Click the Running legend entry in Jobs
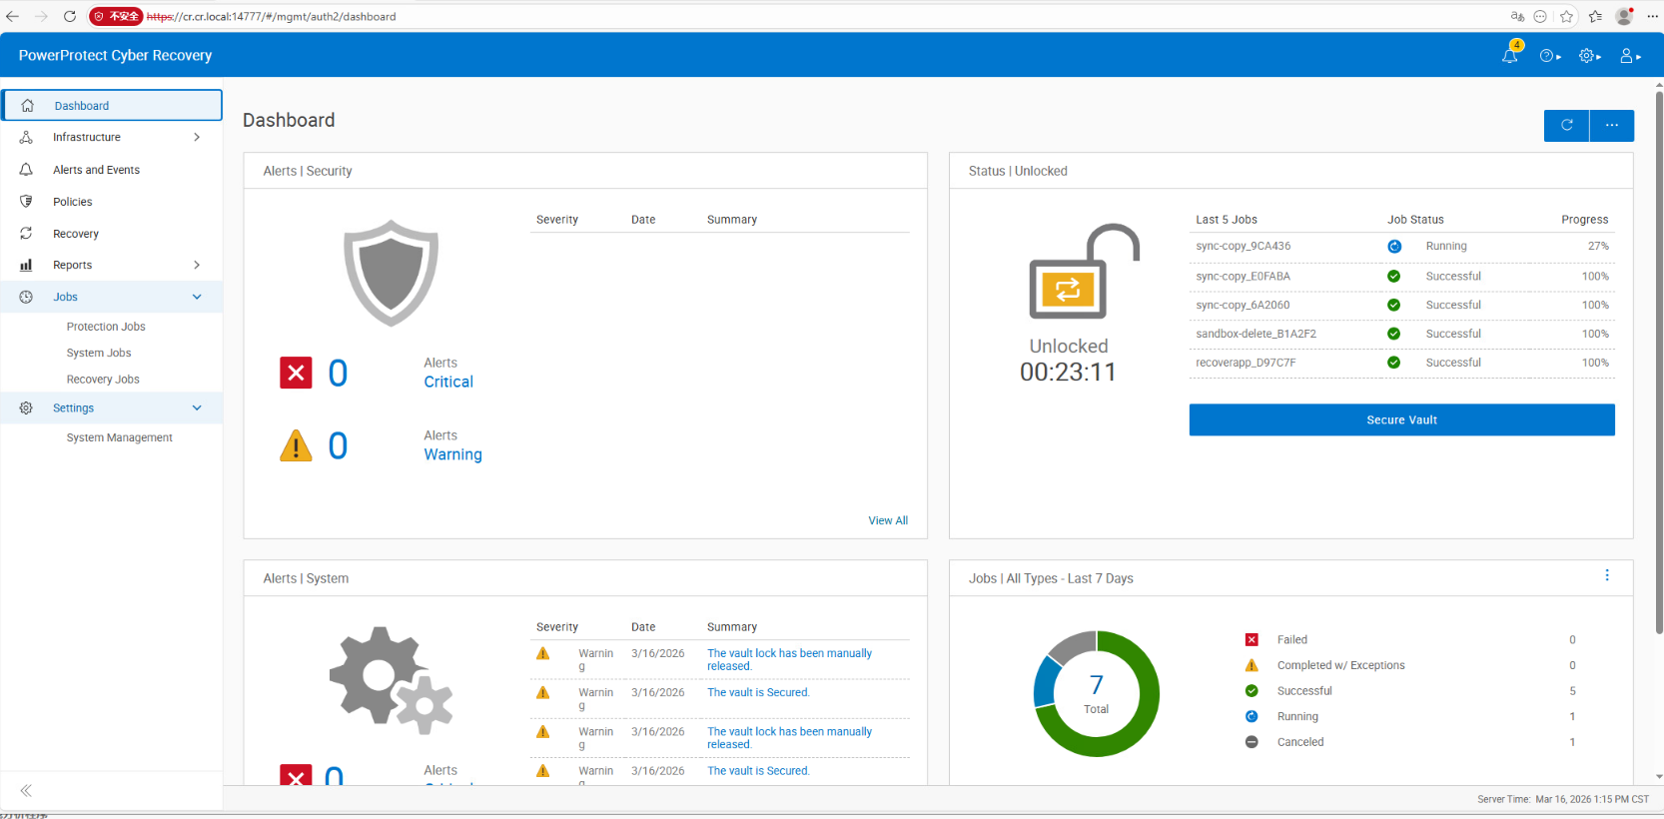 (1297, 717)
